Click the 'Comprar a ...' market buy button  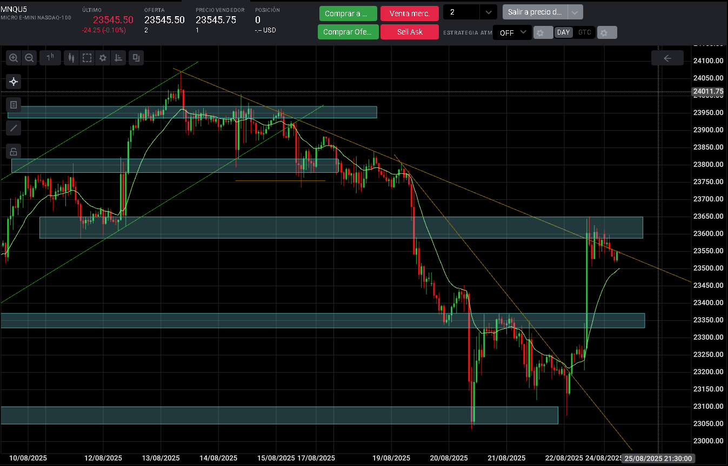(348, 13)
